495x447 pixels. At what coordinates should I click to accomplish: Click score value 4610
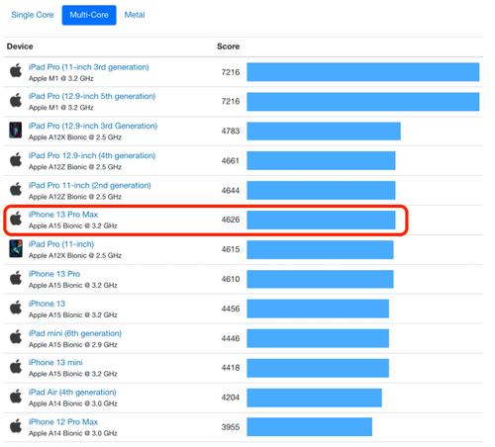(x=231, y=279)
